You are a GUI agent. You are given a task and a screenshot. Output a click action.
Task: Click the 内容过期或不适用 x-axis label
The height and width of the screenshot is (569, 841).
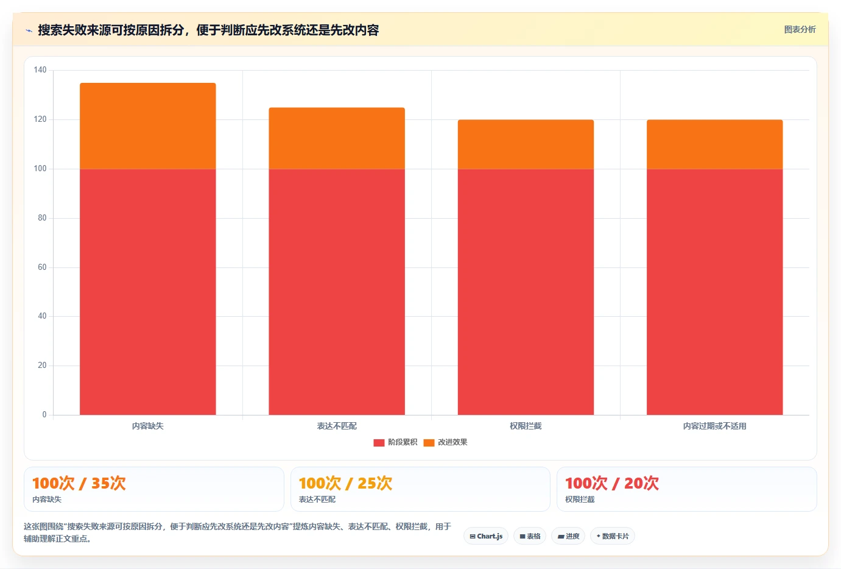(715, 426)
